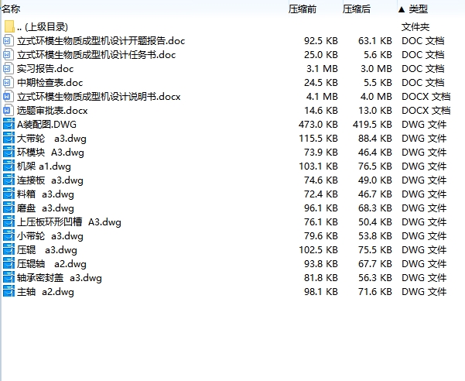Screen dimensions: 465x381
Task: Click the 473.0 KB size of A装配图.DWG
Action: (318, 125)
